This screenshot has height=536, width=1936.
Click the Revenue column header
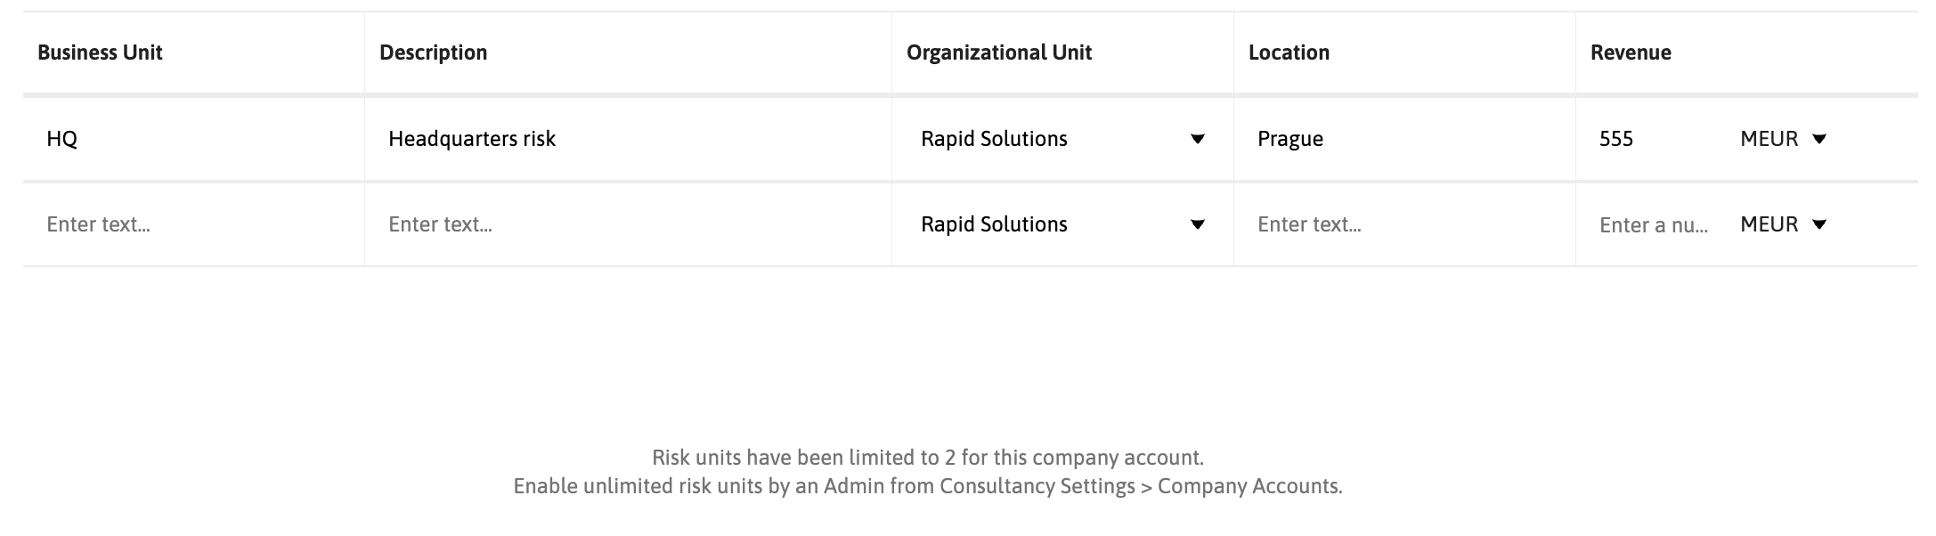(1630, 53)
